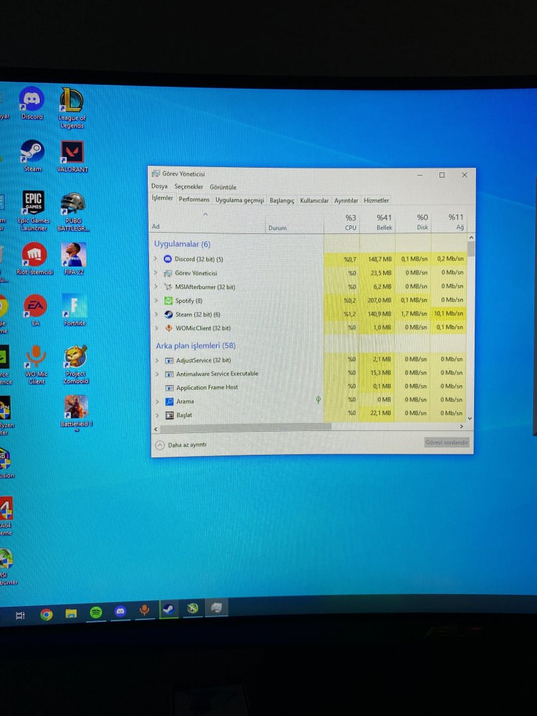Click the WO Mic taskbar icon

(145, 610)
